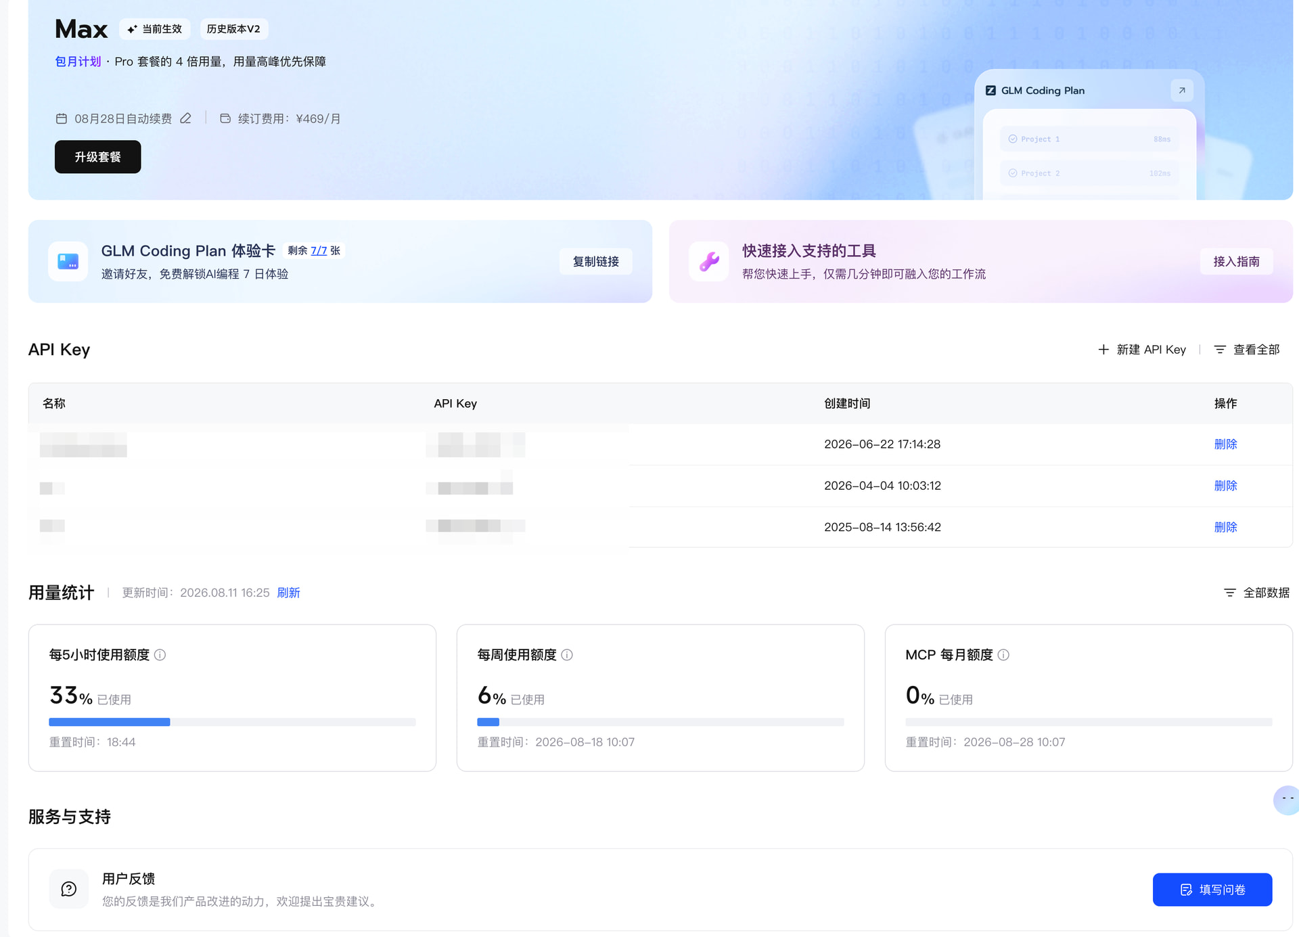Click 重置时间: 18:44 text
Image resolution: width=1299 pixels, height=937 pixels.
click(92, 742)
